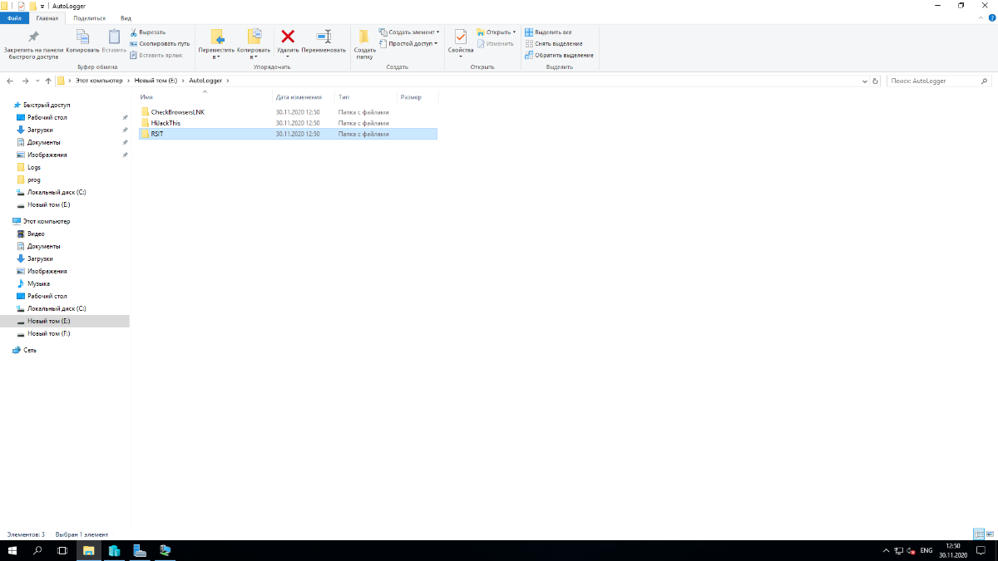Expand Простой доступ dropdown

408,43
